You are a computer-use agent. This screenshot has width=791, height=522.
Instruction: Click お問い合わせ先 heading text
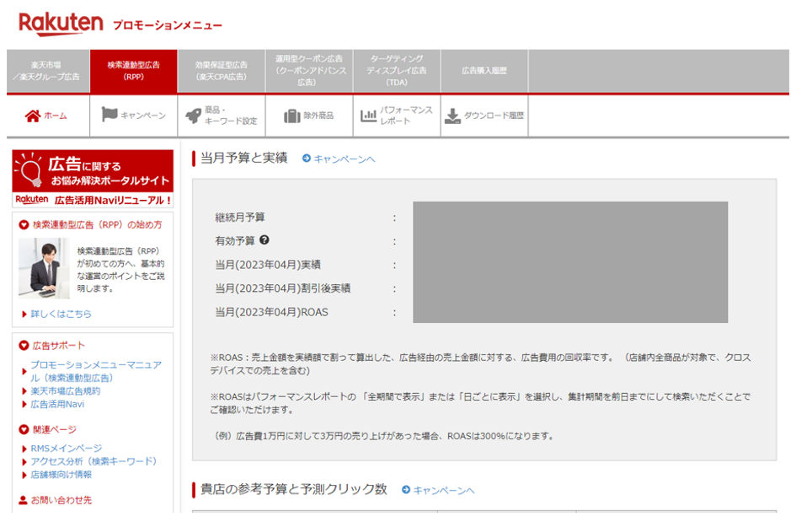click(x=61, y=500)
